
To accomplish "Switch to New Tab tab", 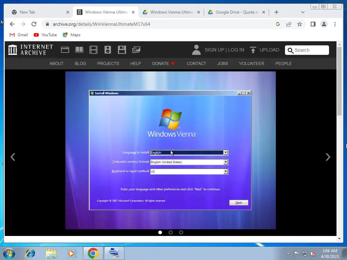I will 38,12.
